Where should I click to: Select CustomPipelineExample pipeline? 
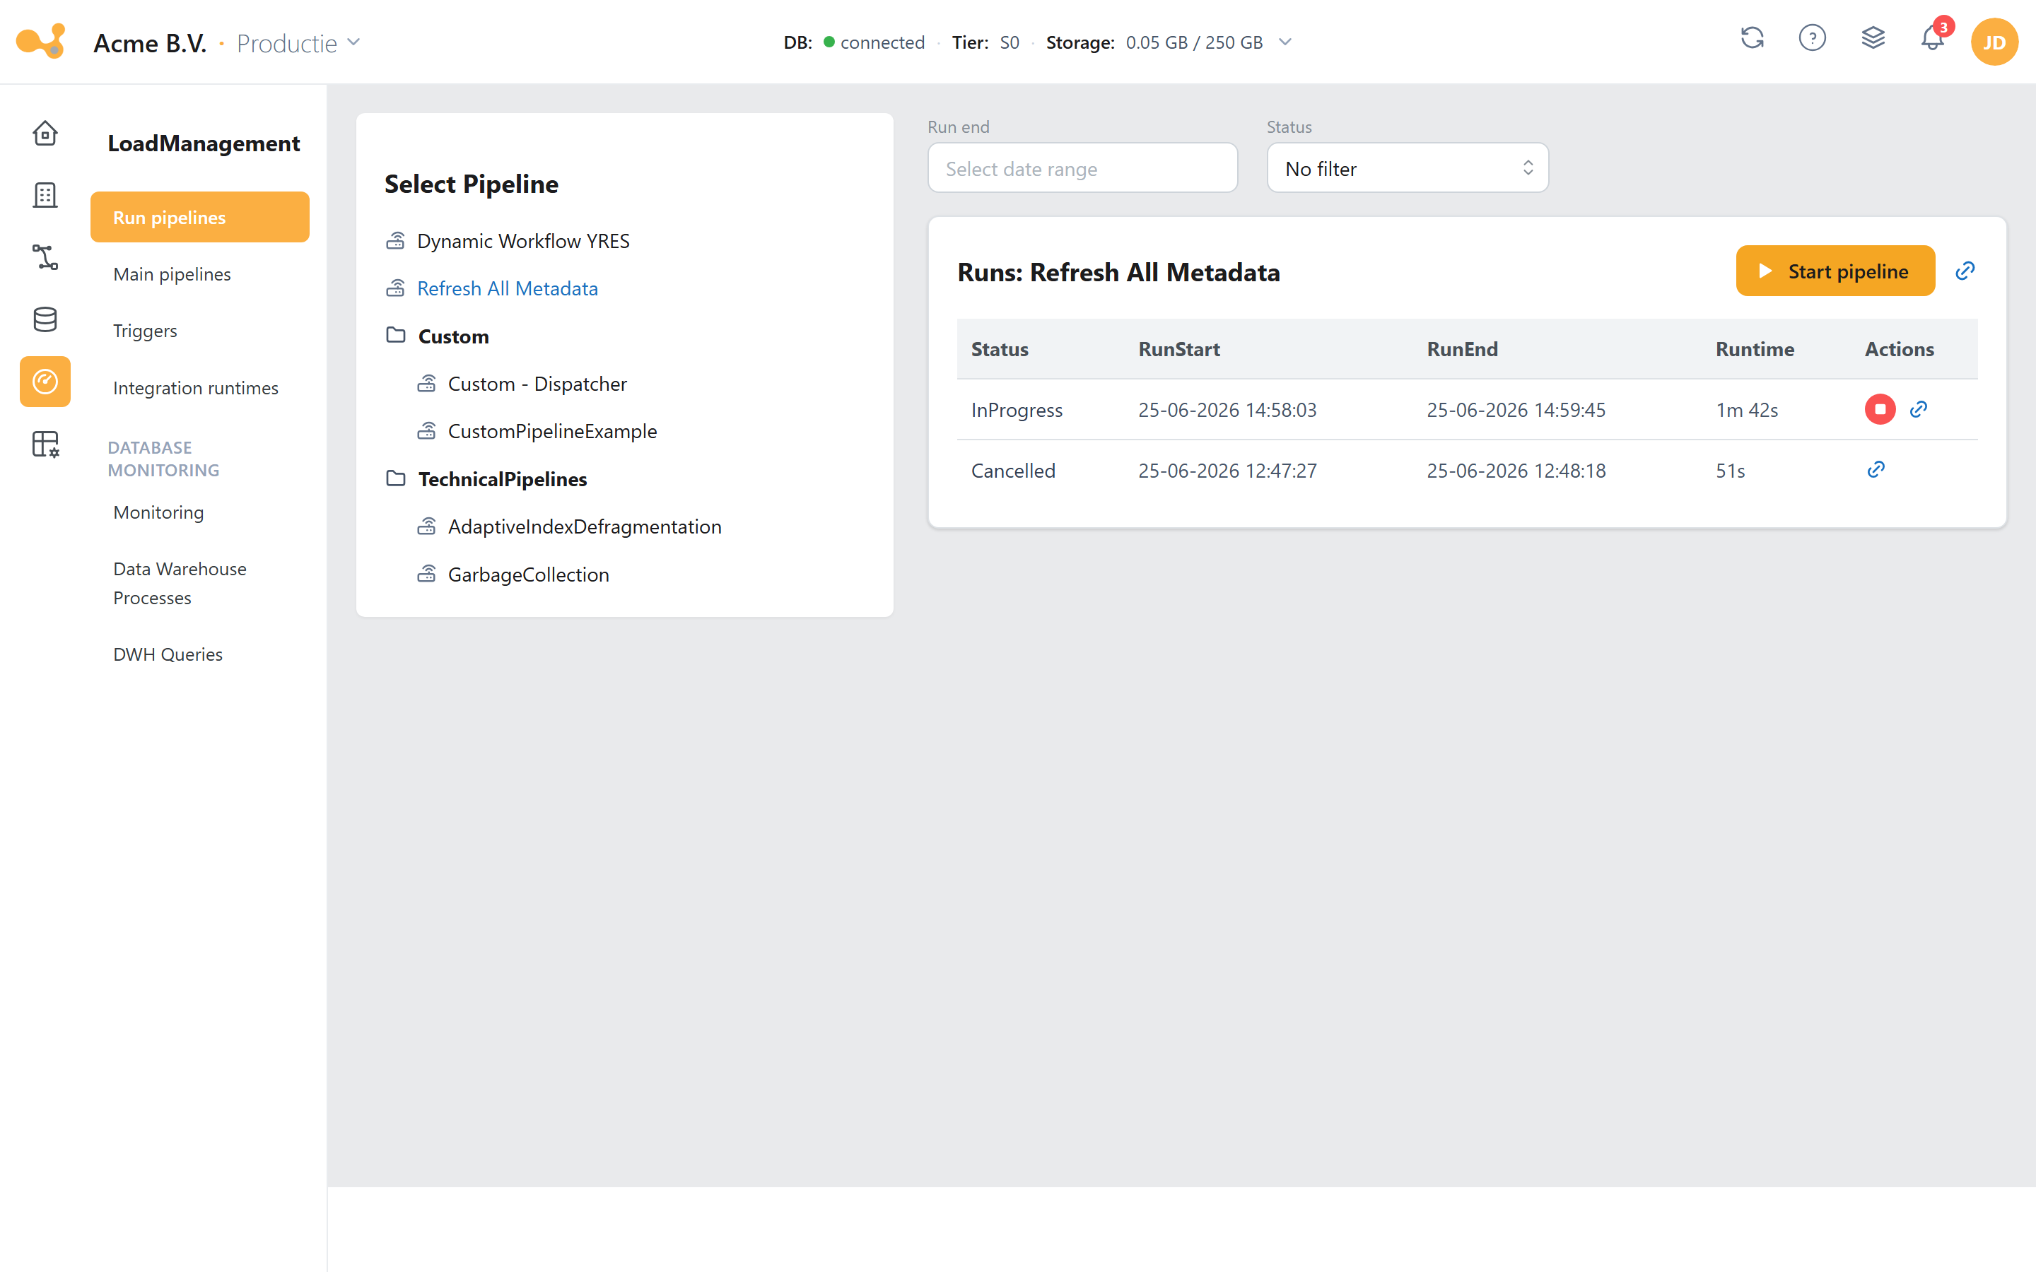tap(553, 432)
